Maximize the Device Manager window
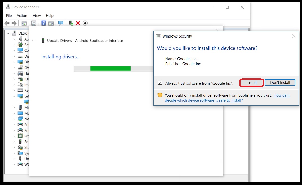Image resolution: width=302 pixels, height=185 pixels. point(227,7)
